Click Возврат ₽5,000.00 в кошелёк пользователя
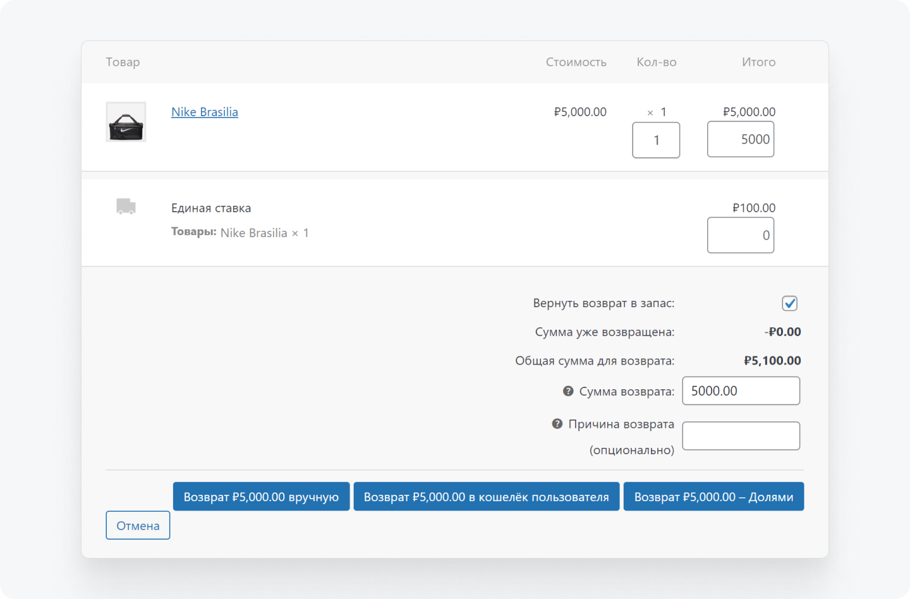Screen dimensions: 910x599 [x=487, y=497]
